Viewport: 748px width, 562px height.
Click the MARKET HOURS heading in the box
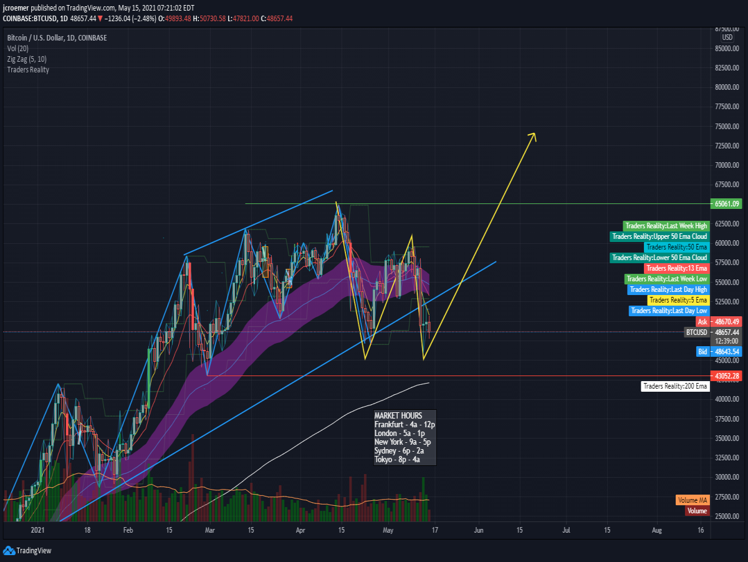click(398, 415)
